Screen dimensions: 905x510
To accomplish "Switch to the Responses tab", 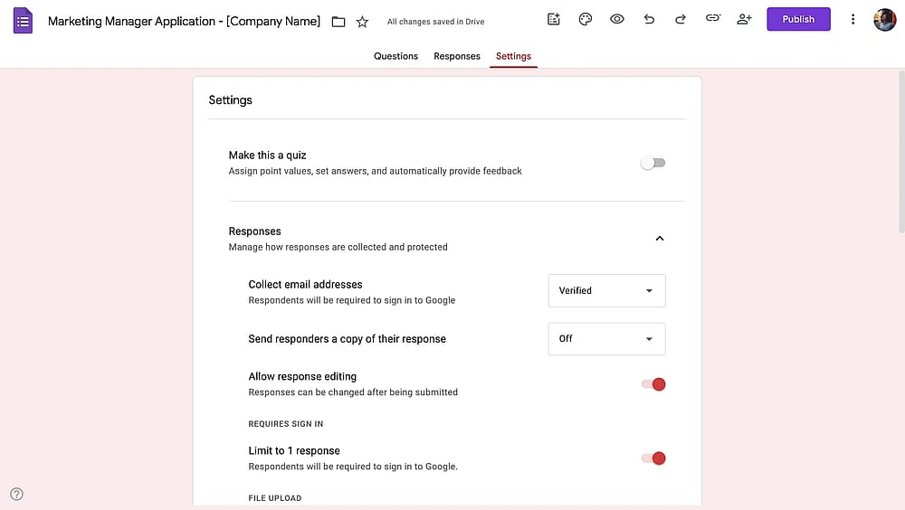I will (x=456, y=56).
